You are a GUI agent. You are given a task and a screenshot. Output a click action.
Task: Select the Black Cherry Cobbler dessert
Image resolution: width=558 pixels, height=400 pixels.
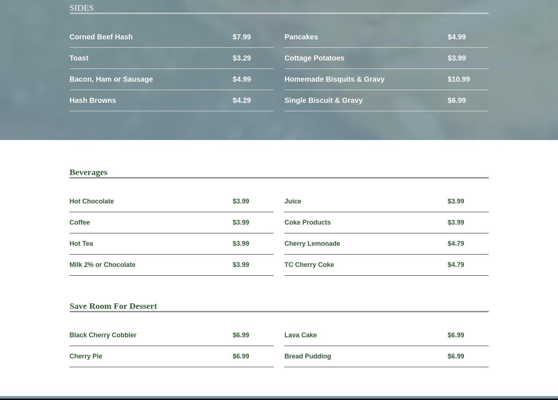(x=103, y=335)
